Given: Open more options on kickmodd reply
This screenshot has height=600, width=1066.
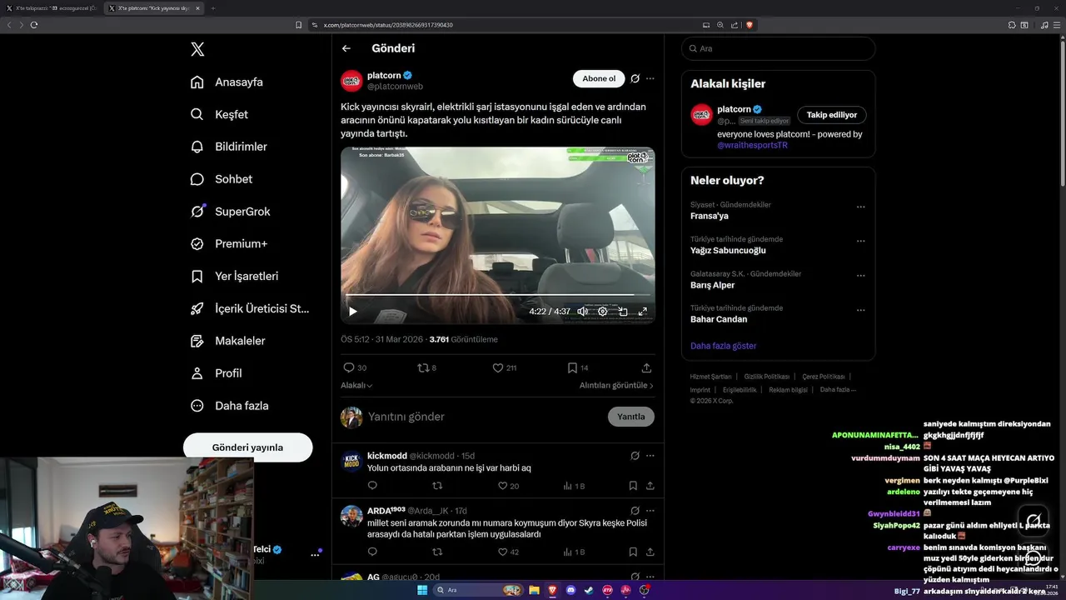Looking at the screenshot, I should tap(650, 456).
